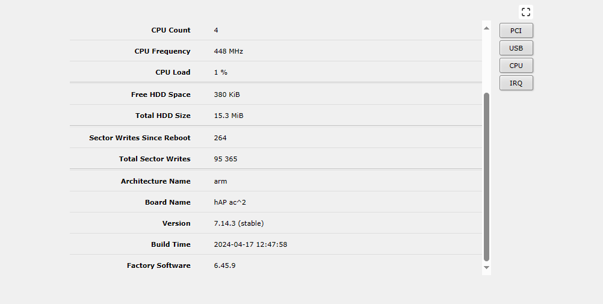This screenshot has height=304, width=603.
Task: Click the Version value 7.14.3 (stable)
Action: (x=238, y=223)
